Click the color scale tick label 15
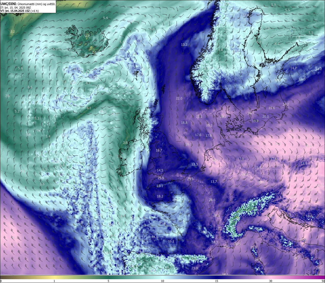Viewport: 325px width, 283px height. tap(217, 281)
